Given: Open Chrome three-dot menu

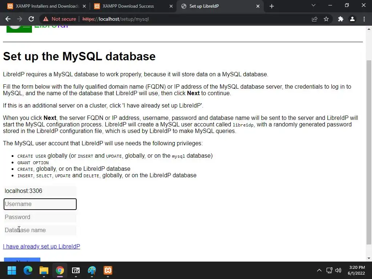Looking at the screenshot, I should pyautogui.click(x=364, y=19).
